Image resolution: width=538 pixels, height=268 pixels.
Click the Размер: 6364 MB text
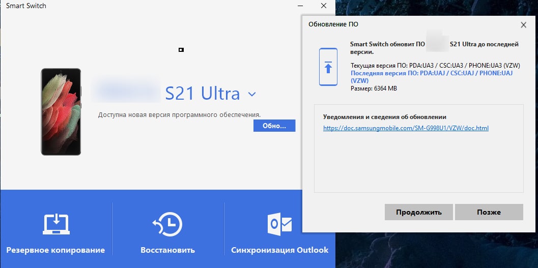[374, 89]
